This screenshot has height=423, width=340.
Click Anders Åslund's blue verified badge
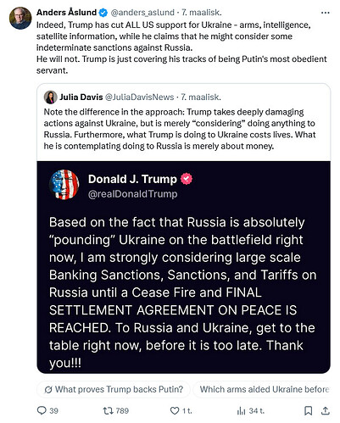(x=103, y=13)
